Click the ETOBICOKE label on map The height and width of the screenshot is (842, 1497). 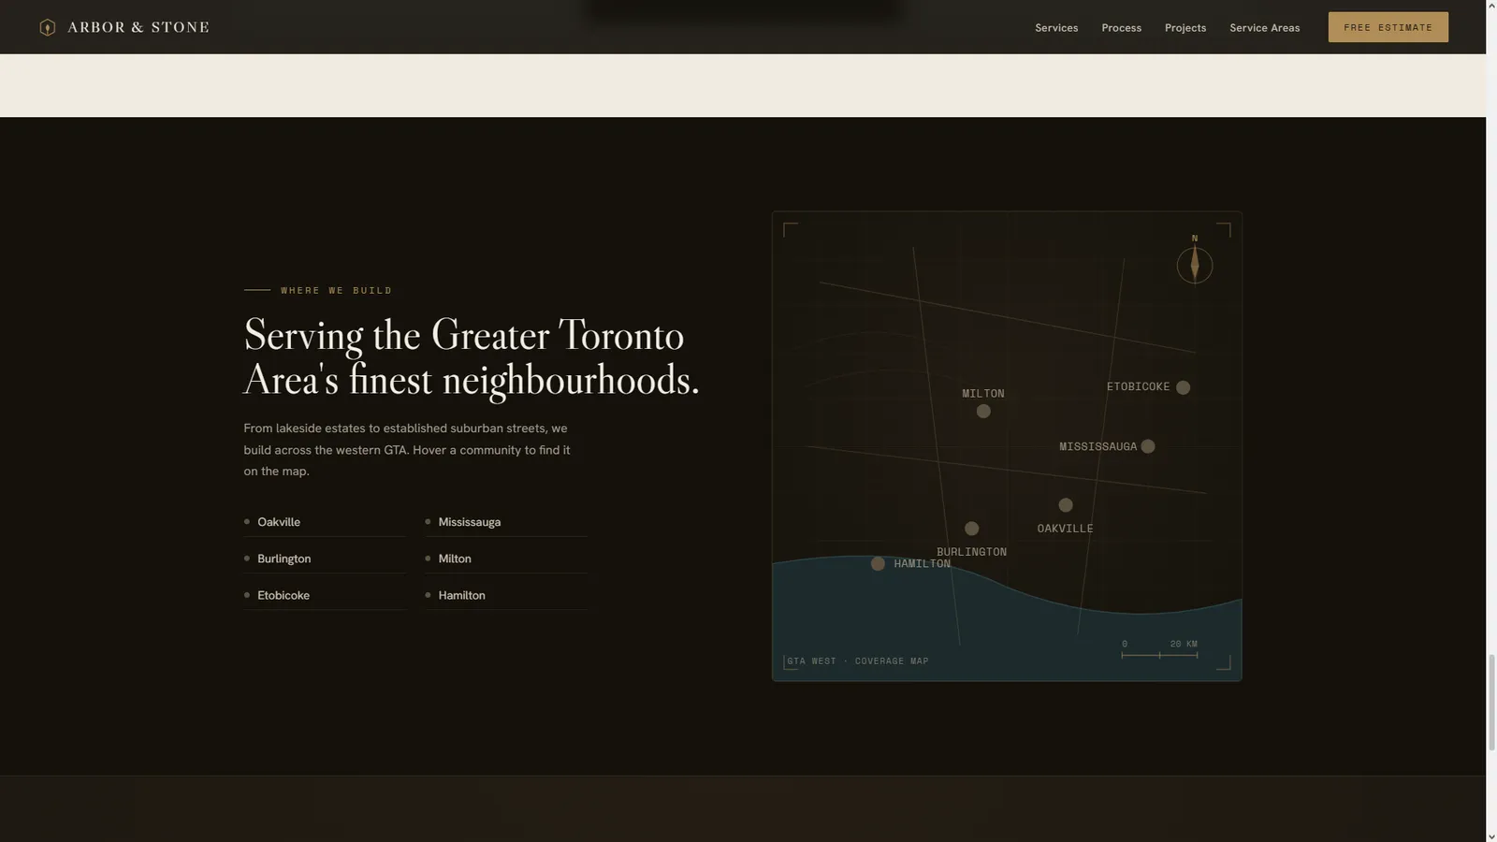coord(1138,386)
